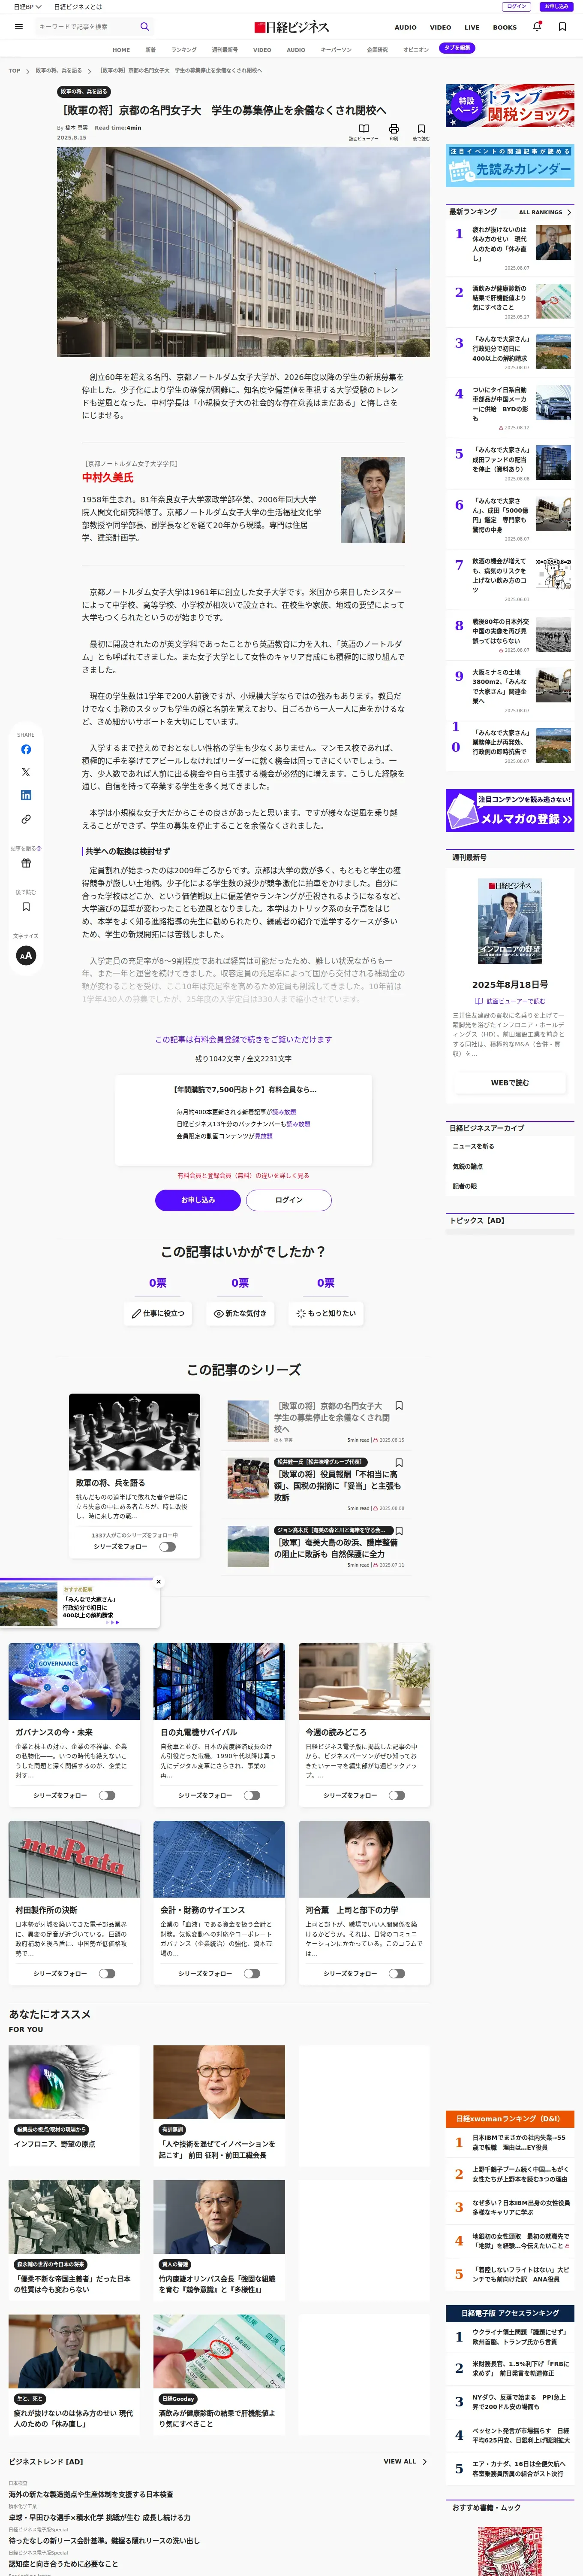Click the 敗軍の将、兵を語る category tag

pyautogui.click(x=84, y=91)
